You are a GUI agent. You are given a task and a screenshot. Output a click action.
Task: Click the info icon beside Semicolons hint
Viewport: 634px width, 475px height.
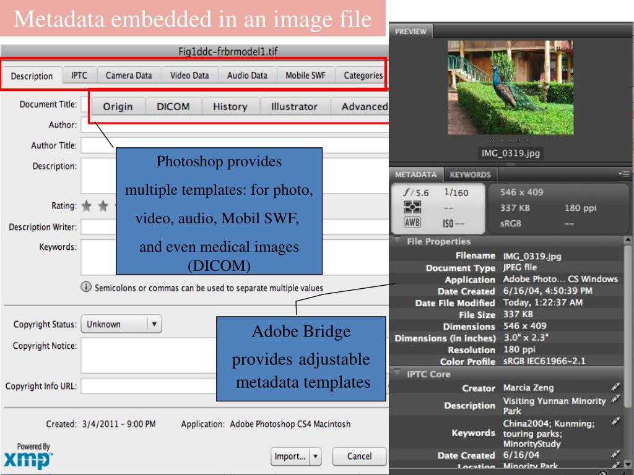coord(86,287)
